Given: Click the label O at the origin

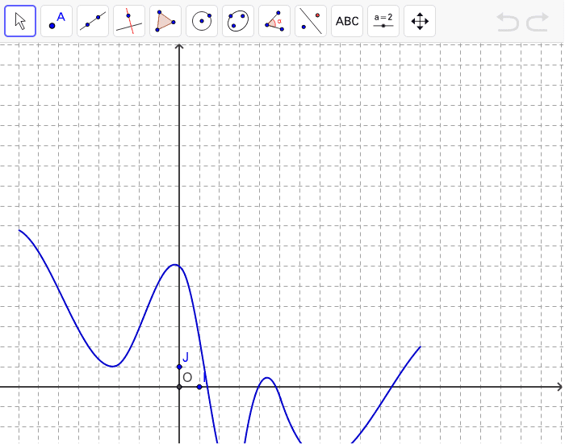Looking at the screenshot, I should [x=187, y=377].
